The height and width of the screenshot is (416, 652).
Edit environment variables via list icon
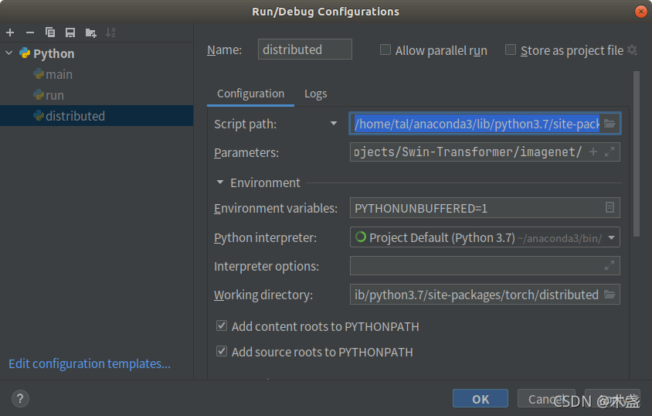(610, 207)
